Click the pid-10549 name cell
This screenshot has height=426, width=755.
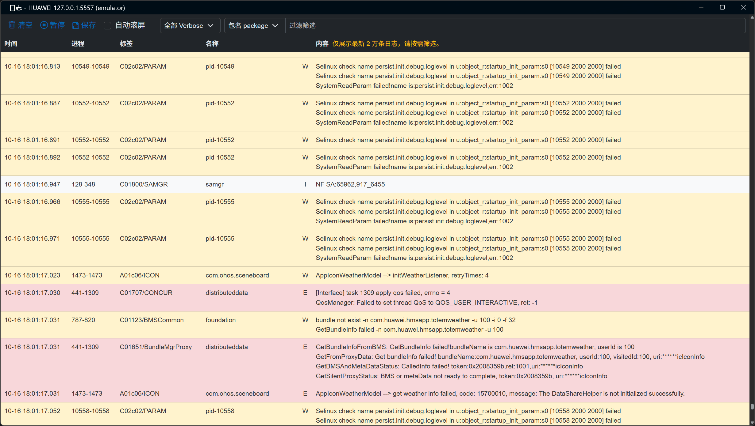click(220, 66)
